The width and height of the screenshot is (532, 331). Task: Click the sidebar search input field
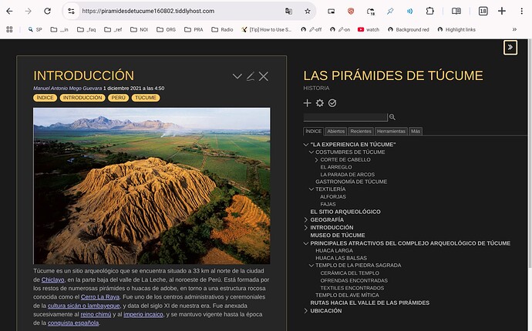pos(345,117)
